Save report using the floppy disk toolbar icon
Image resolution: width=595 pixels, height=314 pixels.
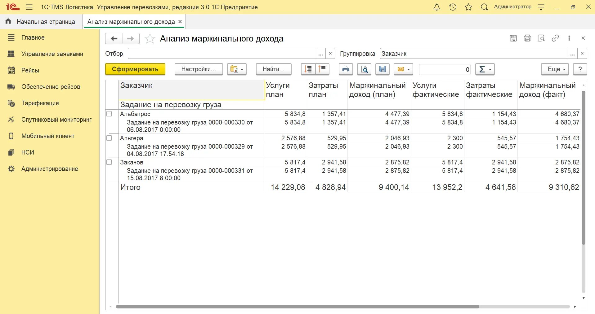pos(382,69)
